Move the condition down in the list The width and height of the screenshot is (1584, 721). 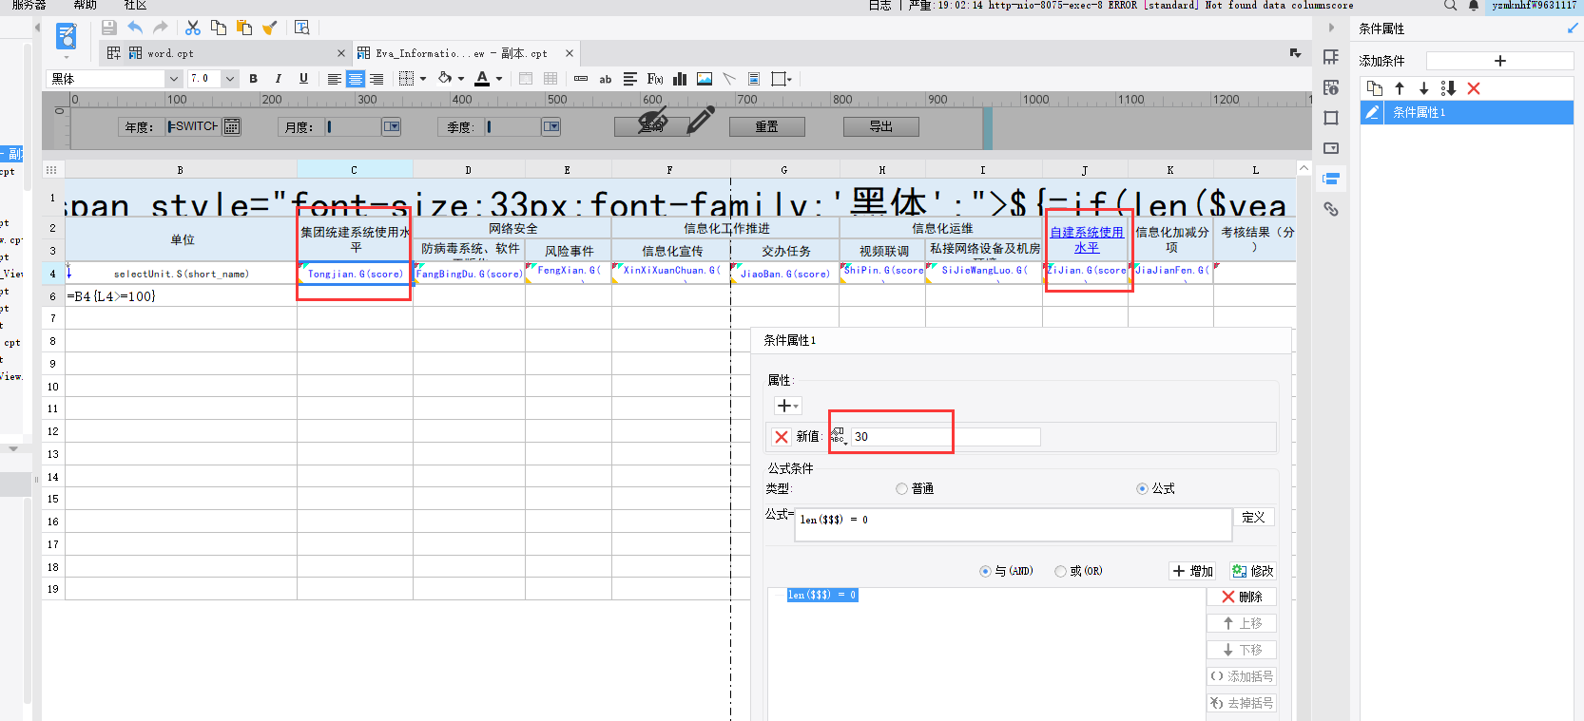coord(1424,88)
